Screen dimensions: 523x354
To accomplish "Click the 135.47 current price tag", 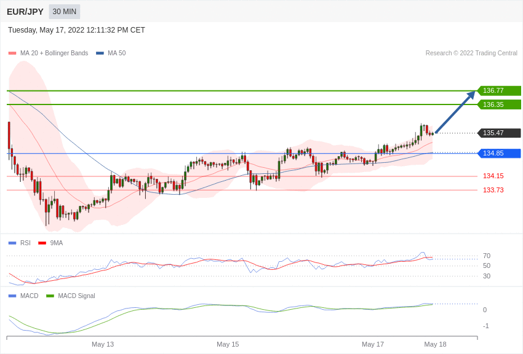I will [499, 133].
